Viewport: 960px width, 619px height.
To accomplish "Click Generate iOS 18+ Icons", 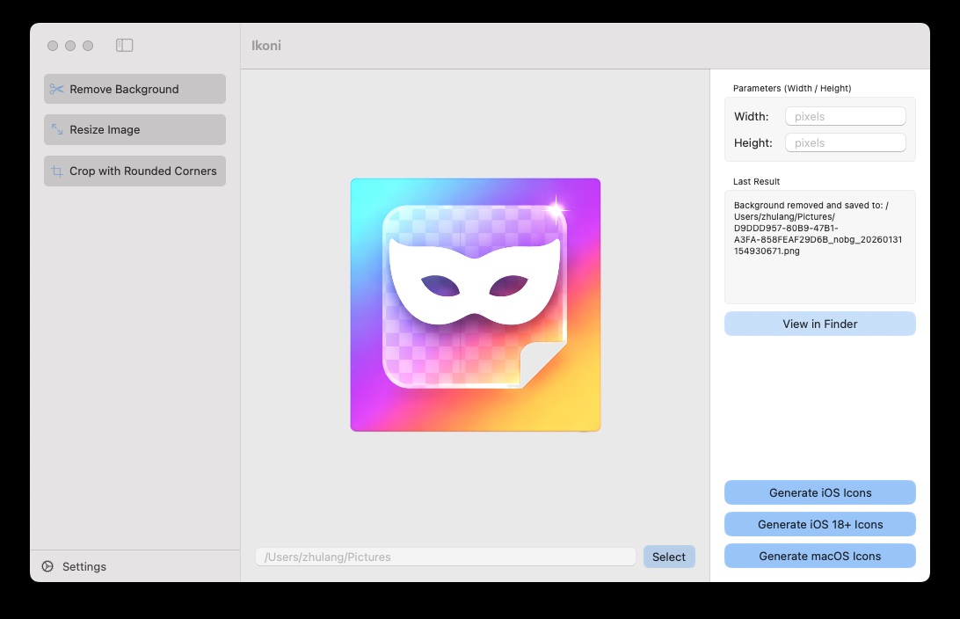I will click(x=819, y=524).
